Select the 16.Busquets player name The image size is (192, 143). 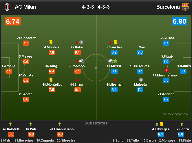pyautogui.click(x=140, y=66)
